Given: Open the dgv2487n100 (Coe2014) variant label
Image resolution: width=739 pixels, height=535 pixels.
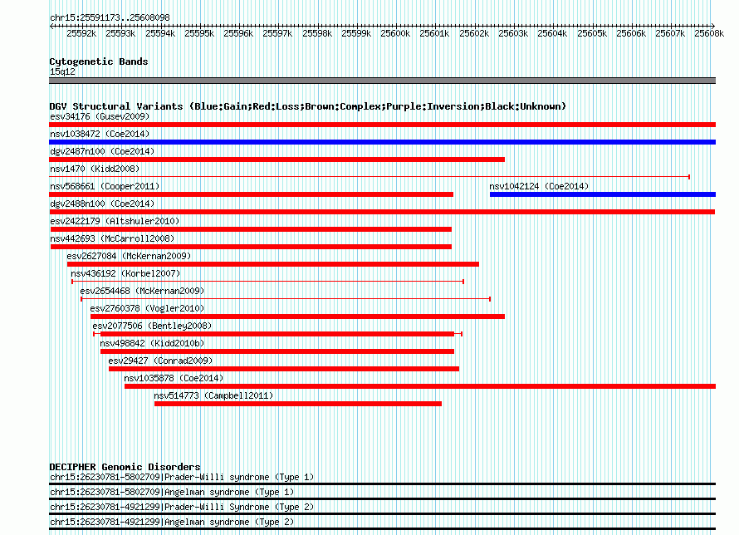Looking at the screenshot, I should (102, 151).
